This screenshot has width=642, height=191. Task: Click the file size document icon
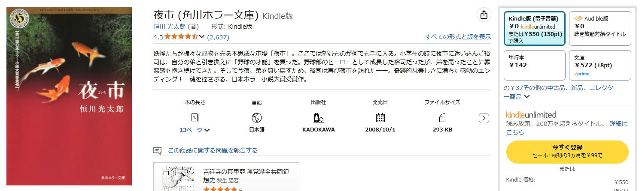442,118
